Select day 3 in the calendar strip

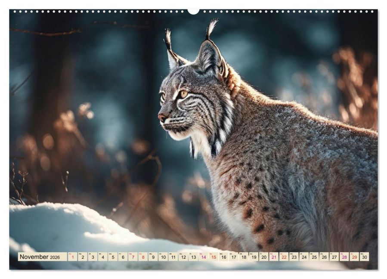coord(93,257)
